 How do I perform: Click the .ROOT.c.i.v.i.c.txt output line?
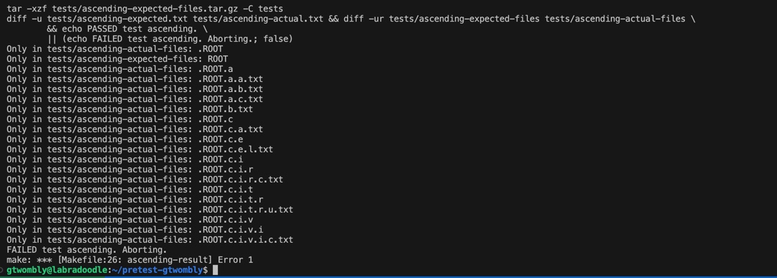tap(150, 240)
